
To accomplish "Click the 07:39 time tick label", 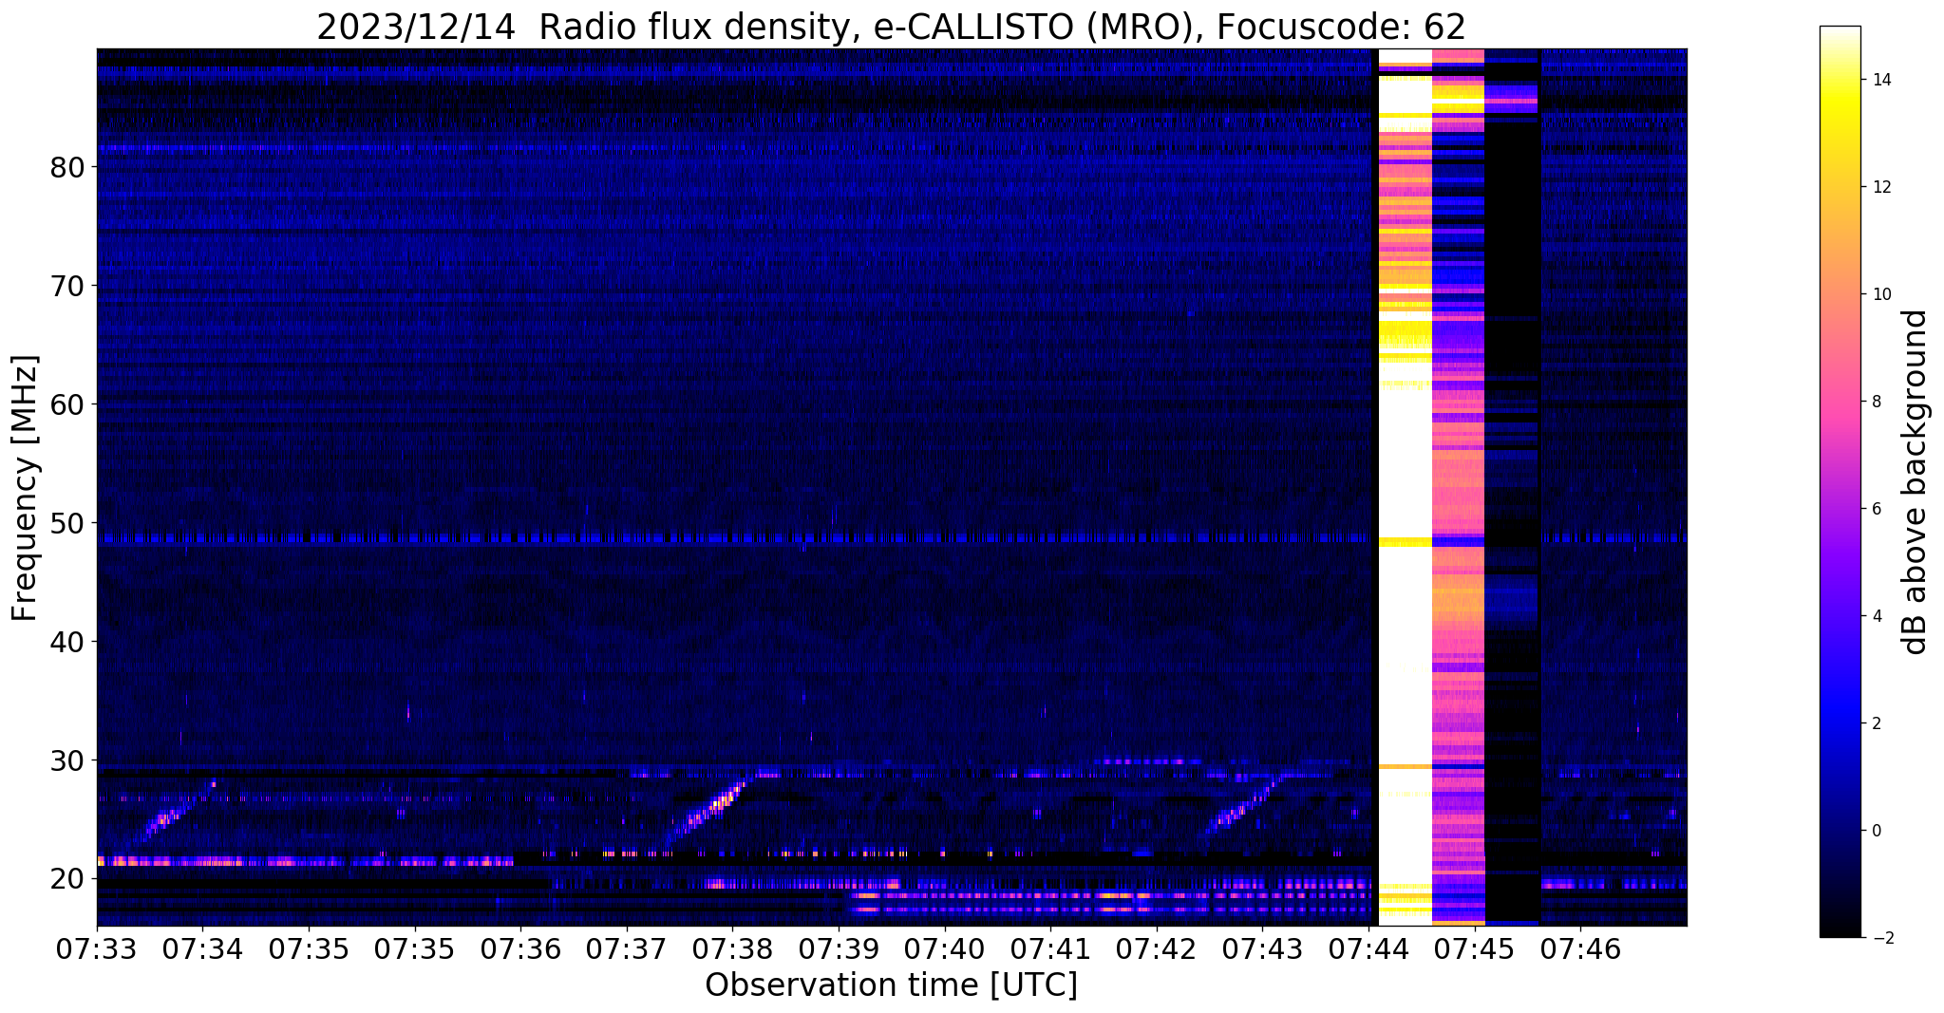I will pyautogui.click(x=839, y=949).
